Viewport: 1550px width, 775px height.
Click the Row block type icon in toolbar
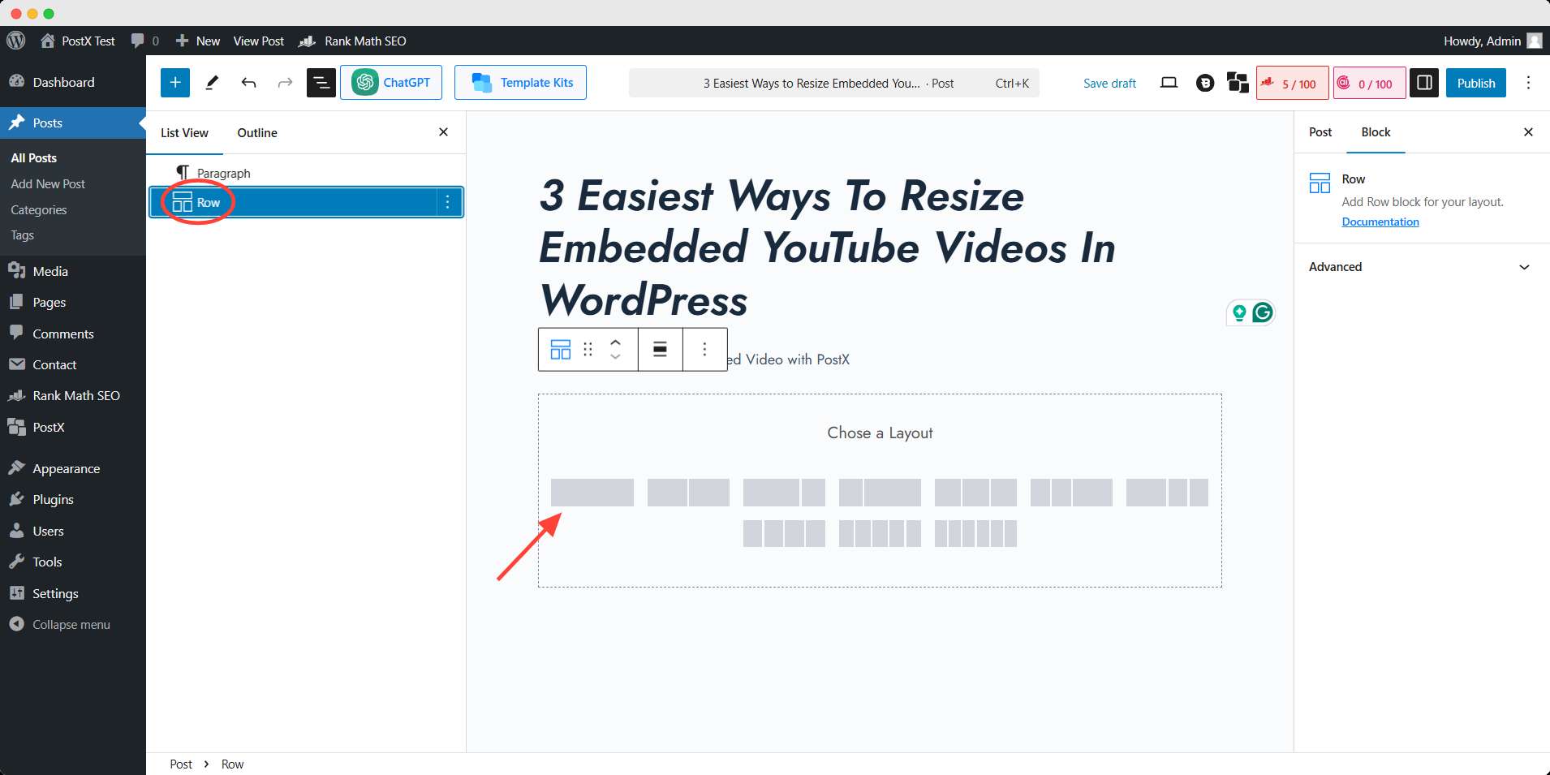pos(561,349)
